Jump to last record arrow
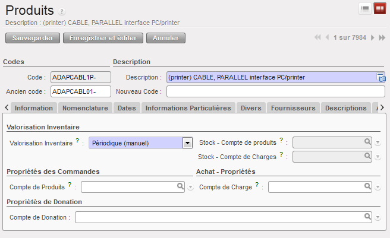Screen dimensions: 390x238 pyautogui.click(x=382, y=37)
